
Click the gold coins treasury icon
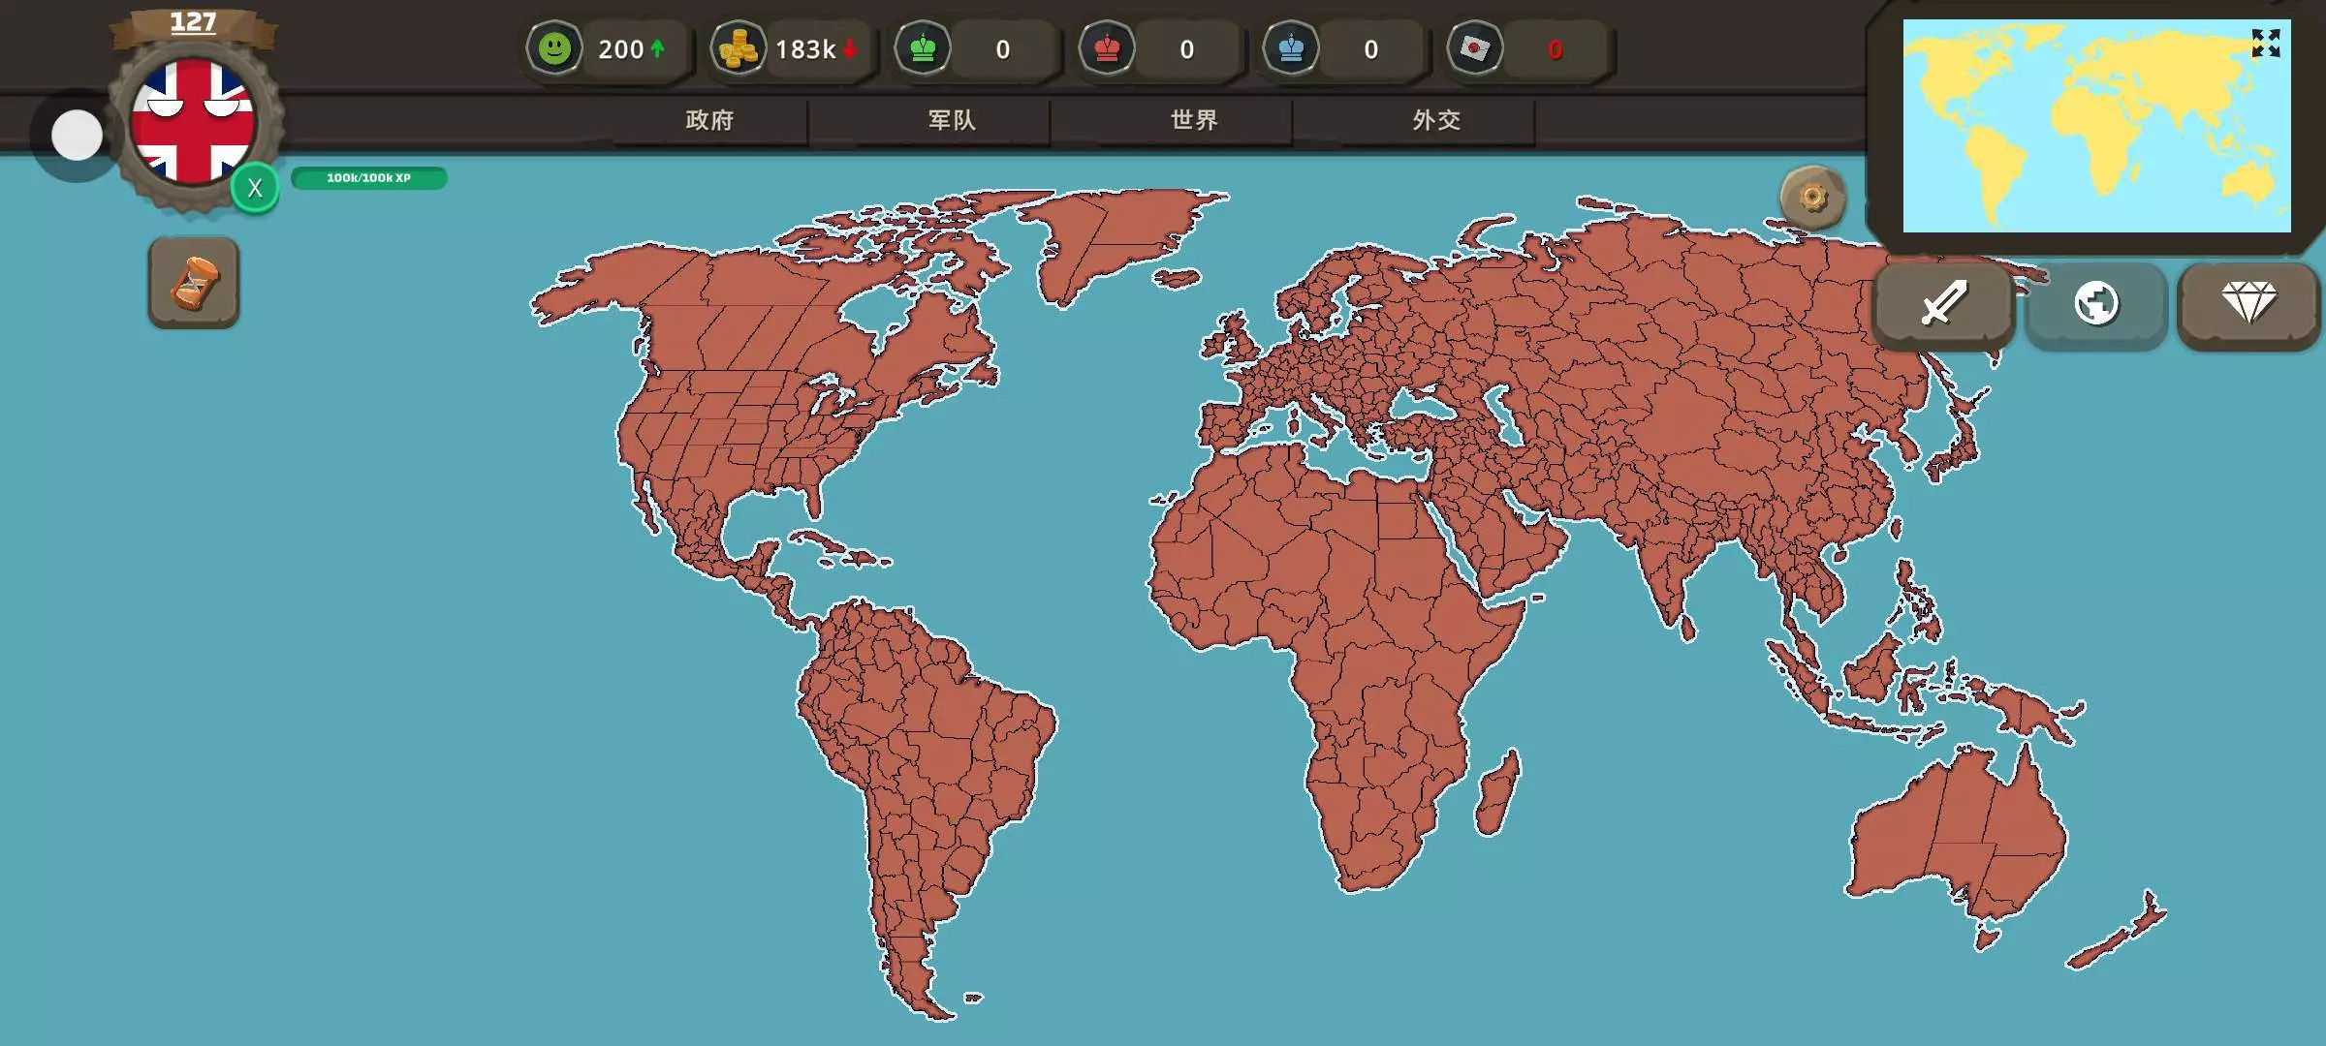pos(739,48)
